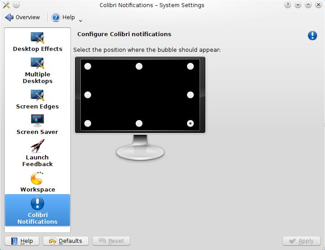Select top-right corner bubble position
This screenshot has width=325, height=250.
[190, 67]
